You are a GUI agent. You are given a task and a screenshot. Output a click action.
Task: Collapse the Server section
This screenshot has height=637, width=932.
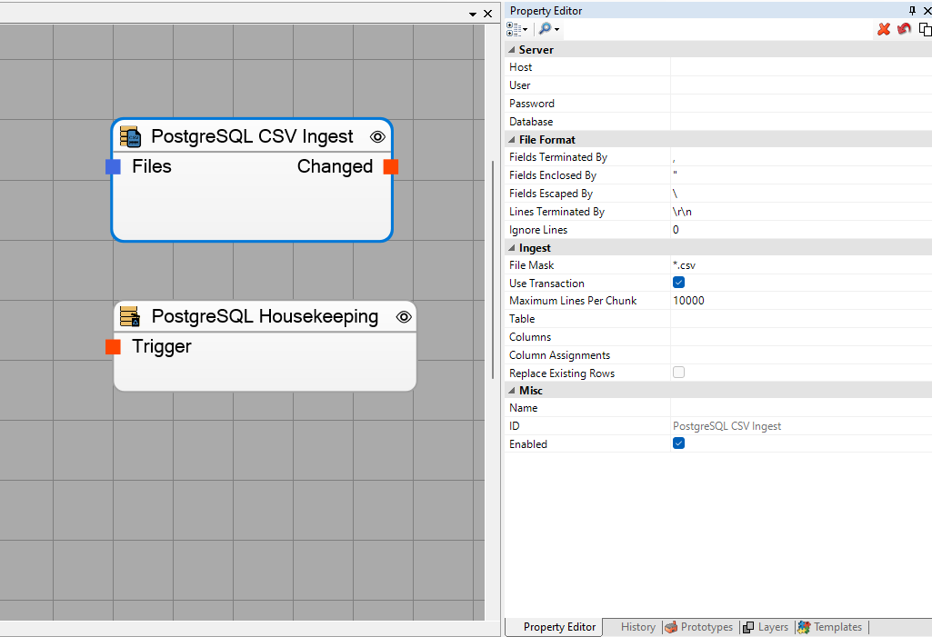coord(512,50)
